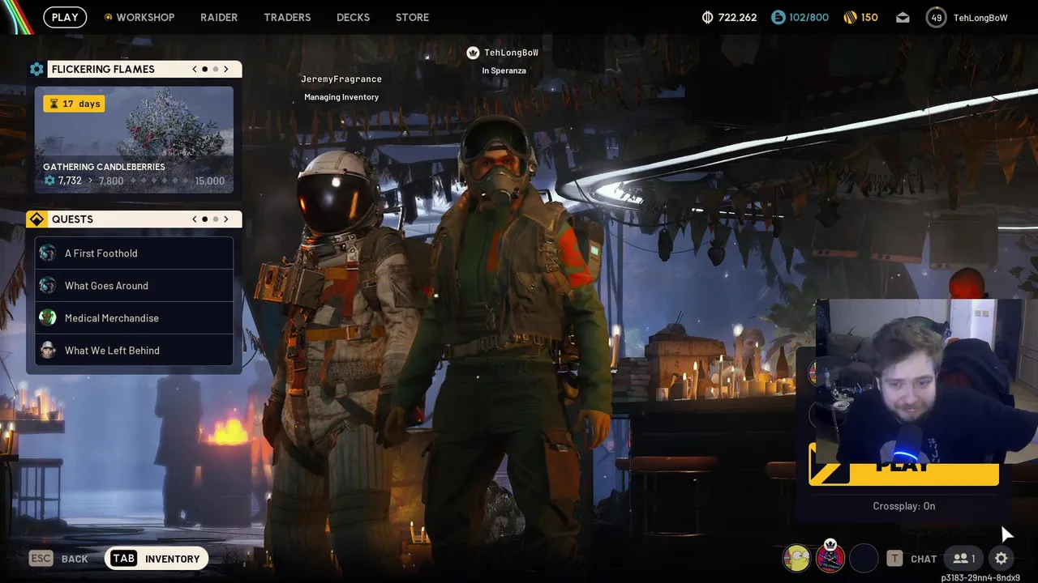
Task: Click the TehLongBoW name tag above character
Action: coord(511,53)
